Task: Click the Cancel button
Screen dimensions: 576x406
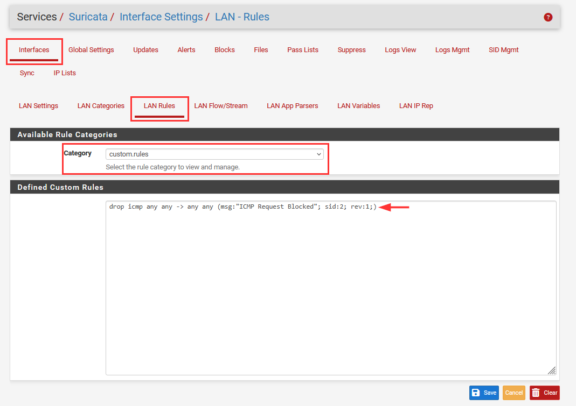Action: 513,393
